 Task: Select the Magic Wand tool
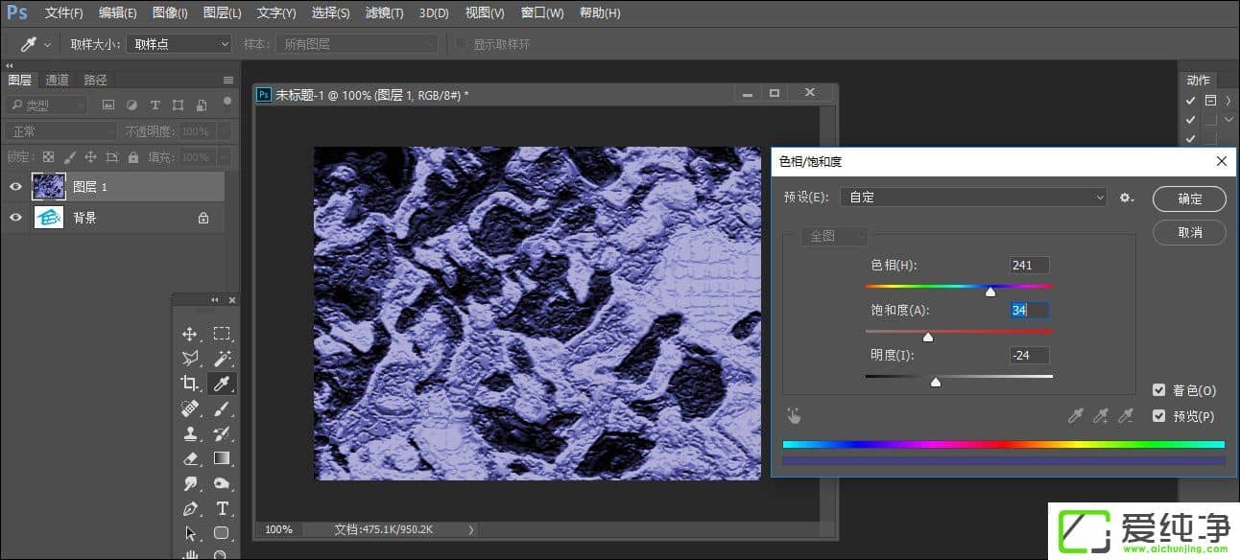pos(222,359)
